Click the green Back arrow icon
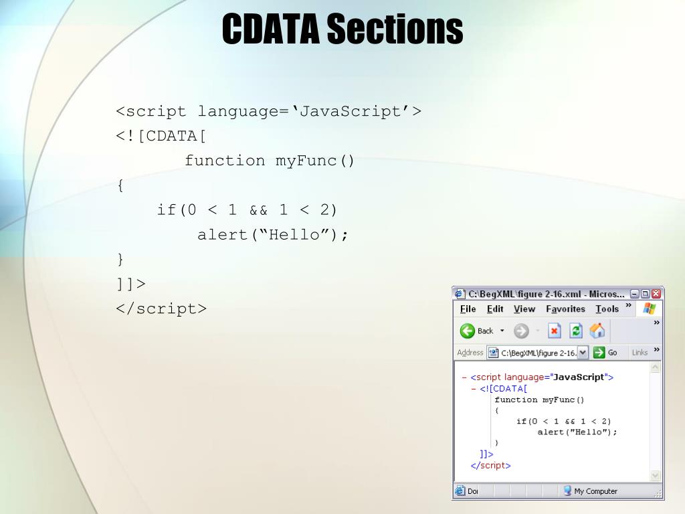Screen dimensions: 685x514 pos(467,331)
